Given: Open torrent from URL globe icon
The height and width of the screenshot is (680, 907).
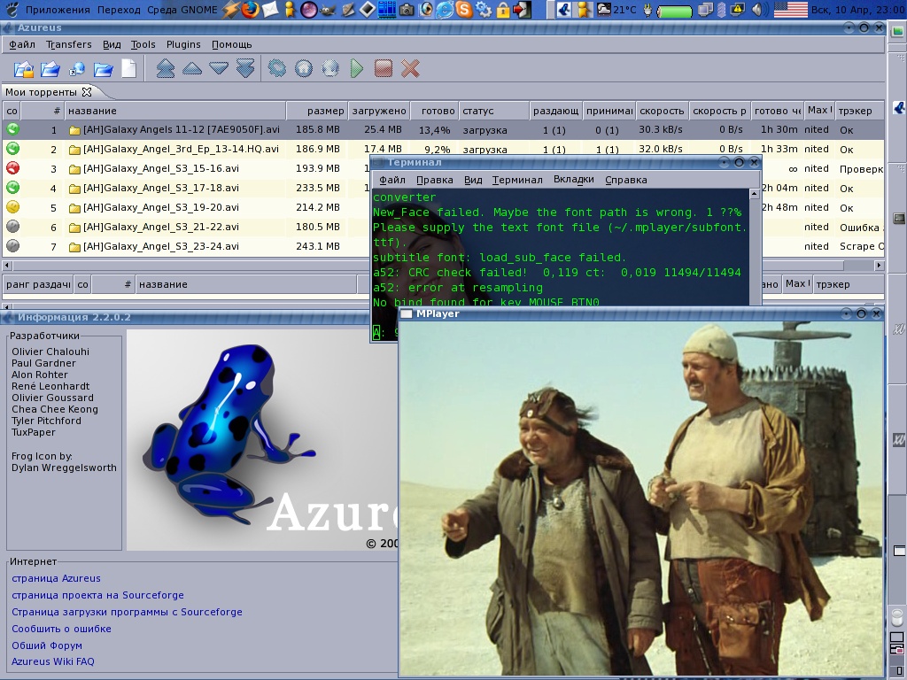Looking at the screenshot, I should pos(77,69).
